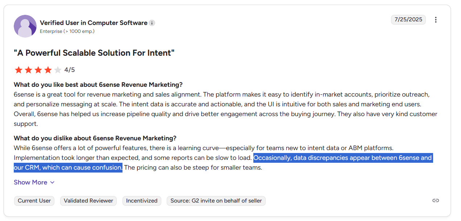Click the Verified User in Computer Software name
This screenshot has width=461, height=221.
coord(94,23)
